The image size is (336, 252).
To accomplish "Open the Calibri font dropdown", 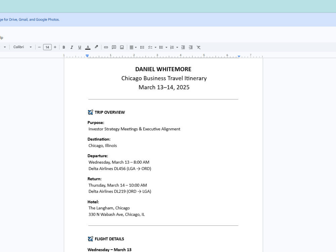I will click(x=22, y=47).
